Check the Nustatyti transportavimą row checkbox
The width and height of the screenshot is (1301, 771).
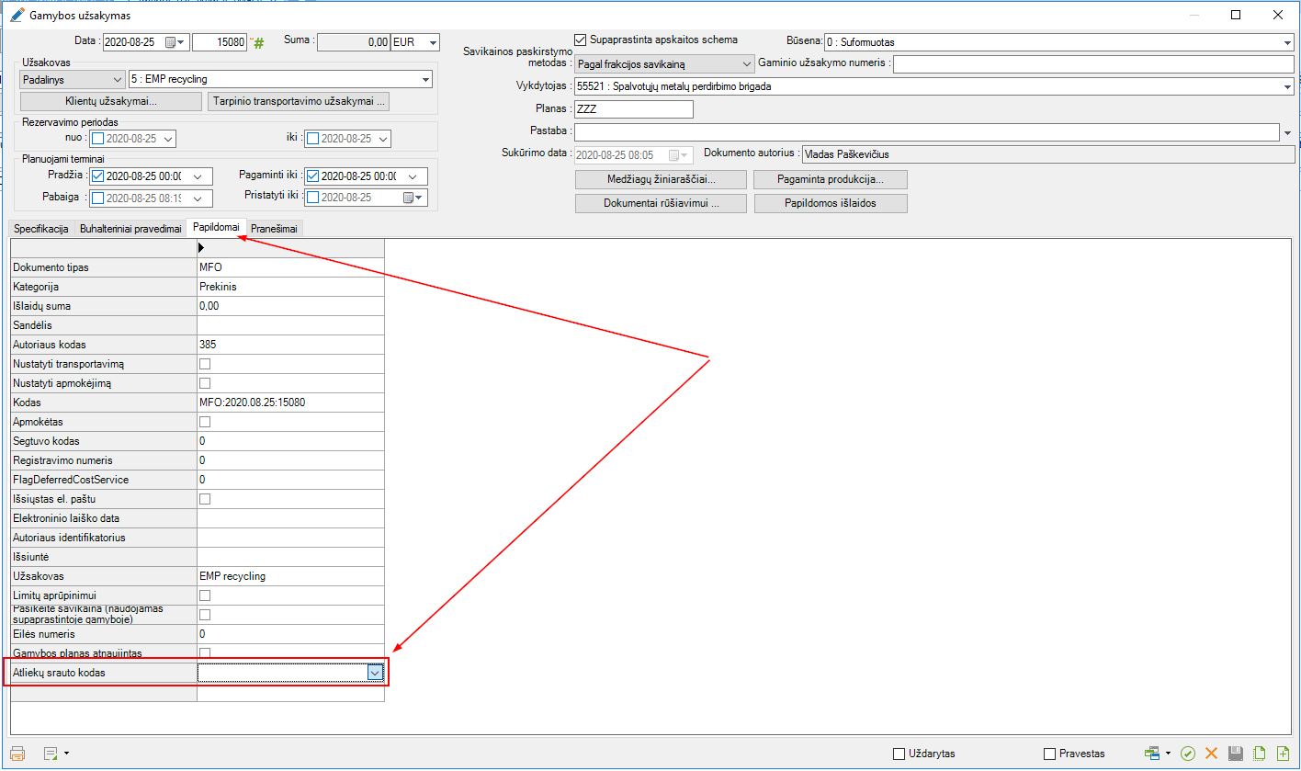pos(205,364)
